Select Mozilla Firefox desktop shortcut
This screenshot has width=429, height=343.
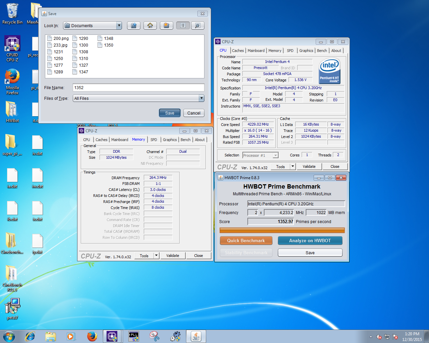[12, 82]
